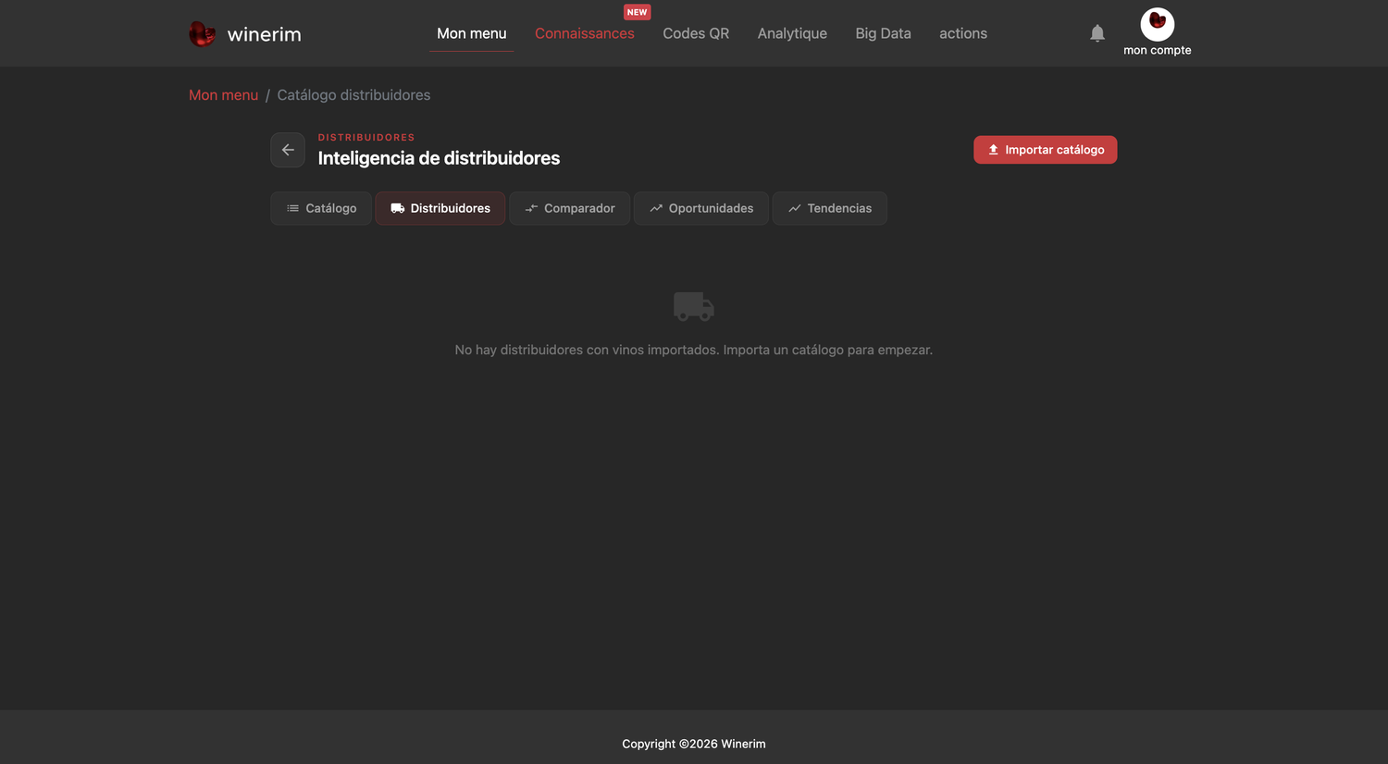Viewport: 1388px width, 764px height.
Task: Switch to the Comparador tab
Action: point(570,208)
